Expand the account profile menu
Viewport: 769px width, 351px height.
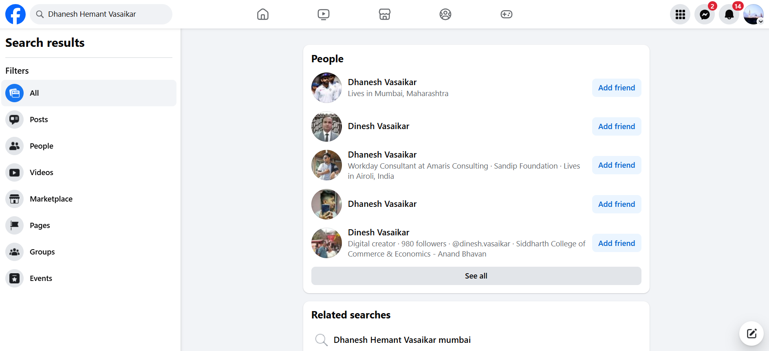754,15
